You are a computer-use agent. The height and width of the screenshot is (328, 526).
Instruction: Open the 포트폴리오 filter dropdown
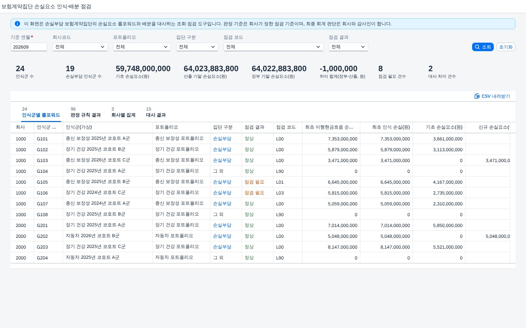point(142,47)
